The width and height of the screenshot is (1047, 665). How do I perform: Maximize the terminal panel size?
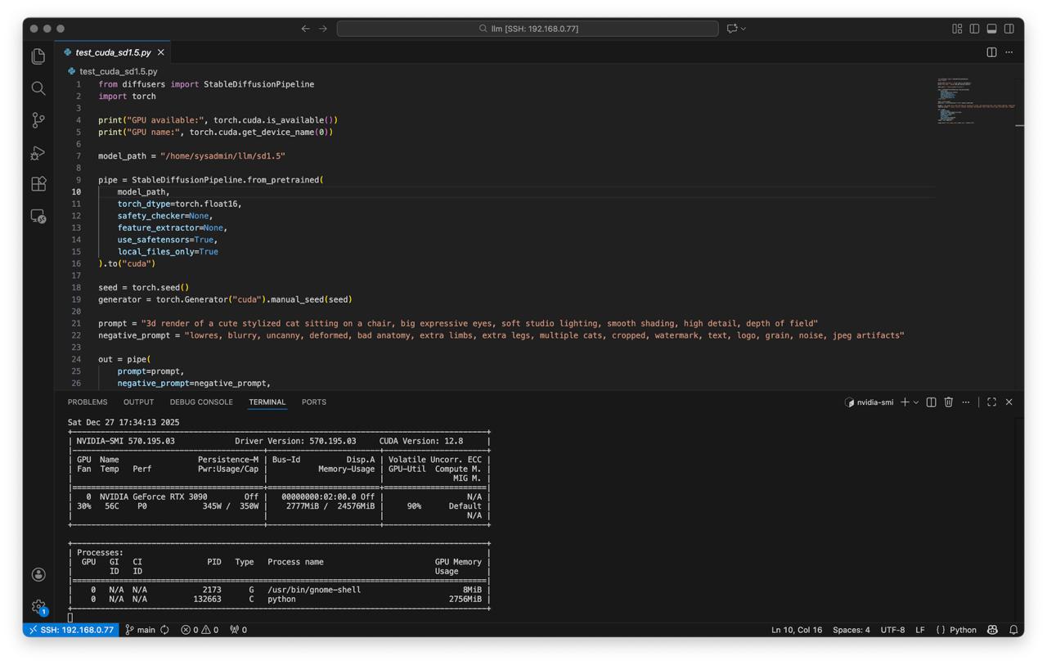(x=991, y=402)
